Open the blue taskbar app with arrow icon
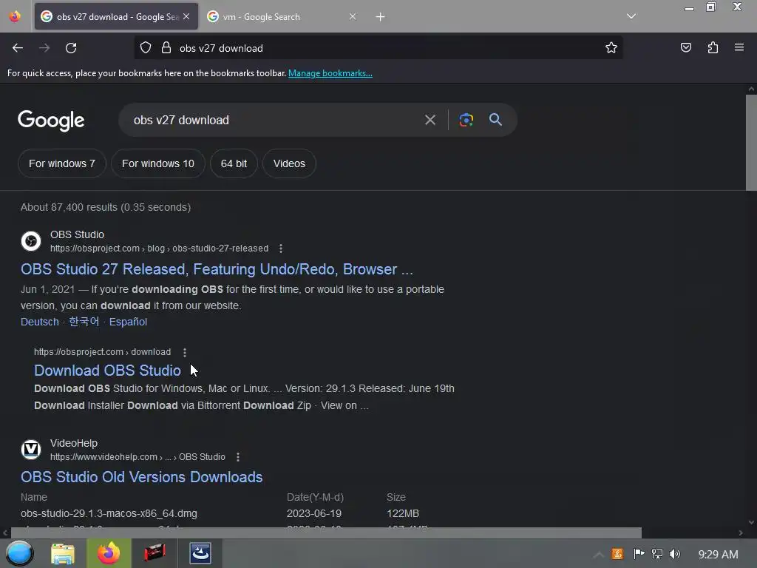This screenshot has width=757, height=568. (200, 553)
